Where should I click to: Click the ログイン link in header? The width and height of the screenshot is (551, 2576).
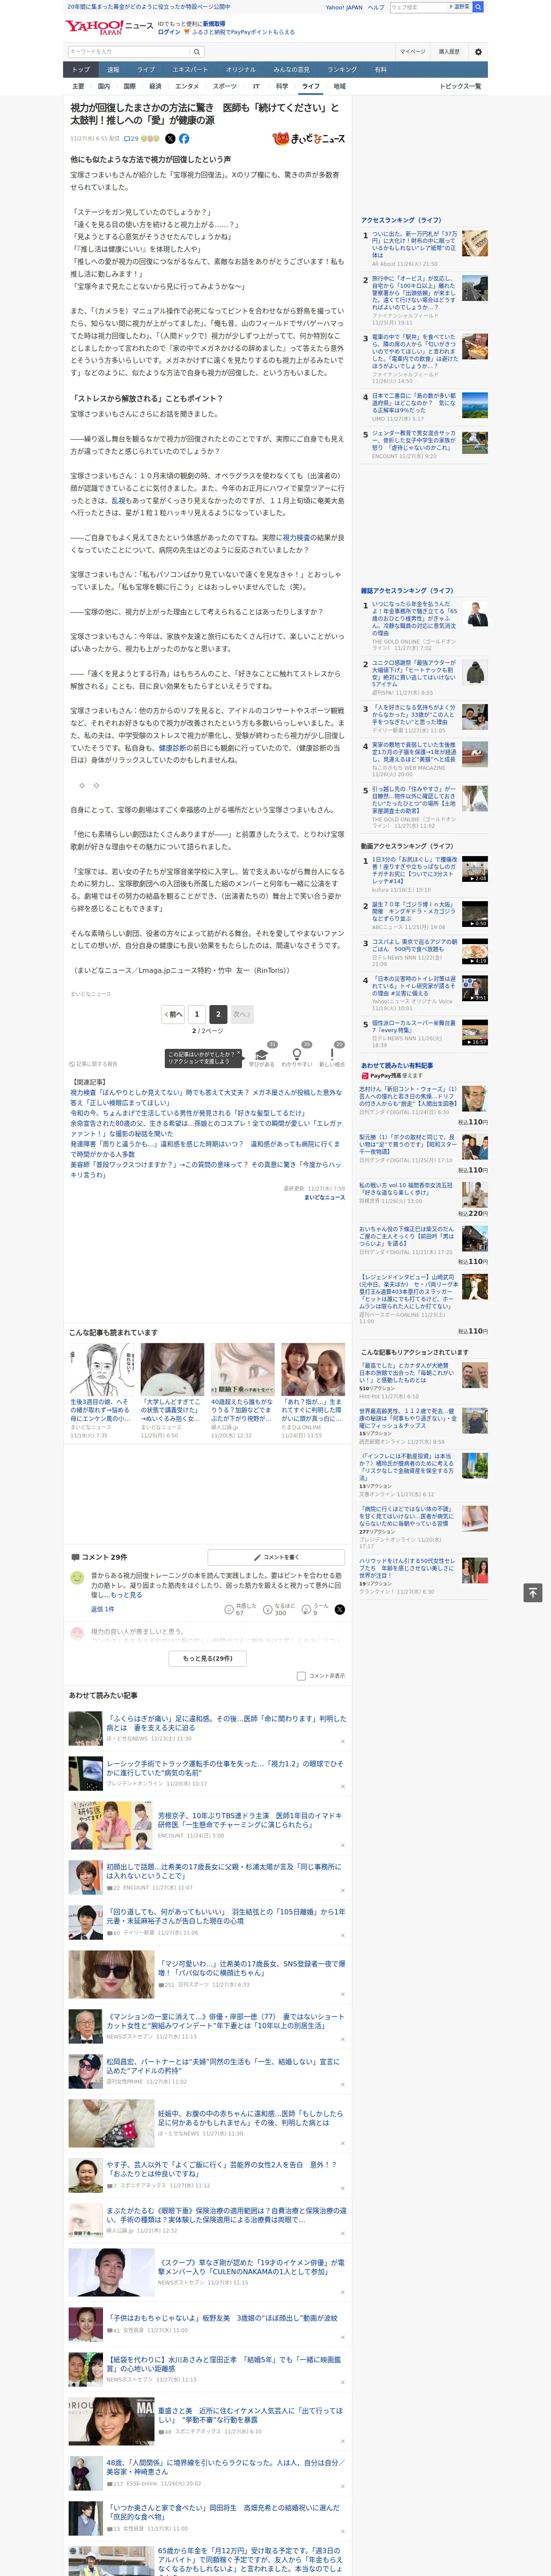(x=169, y=32)
